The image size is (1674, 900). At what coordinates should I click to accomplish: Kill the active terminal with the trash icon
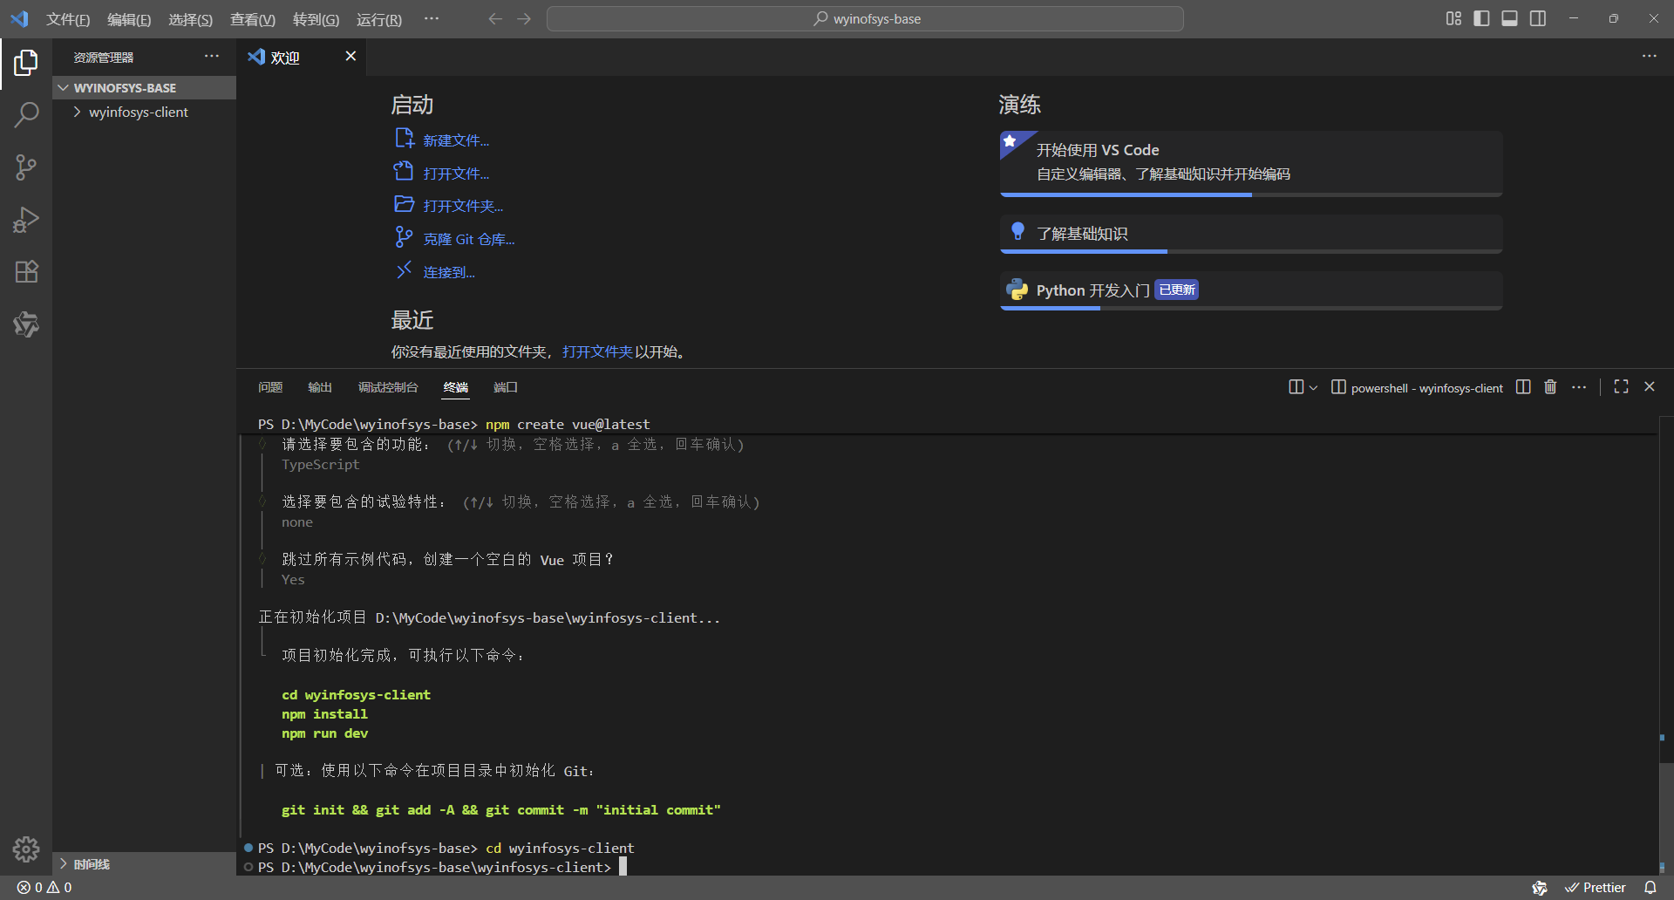[1549, 386]
